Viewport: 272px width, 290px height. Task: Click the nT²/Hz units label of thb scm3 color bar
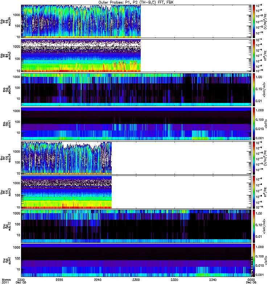[x=265, y=55]
